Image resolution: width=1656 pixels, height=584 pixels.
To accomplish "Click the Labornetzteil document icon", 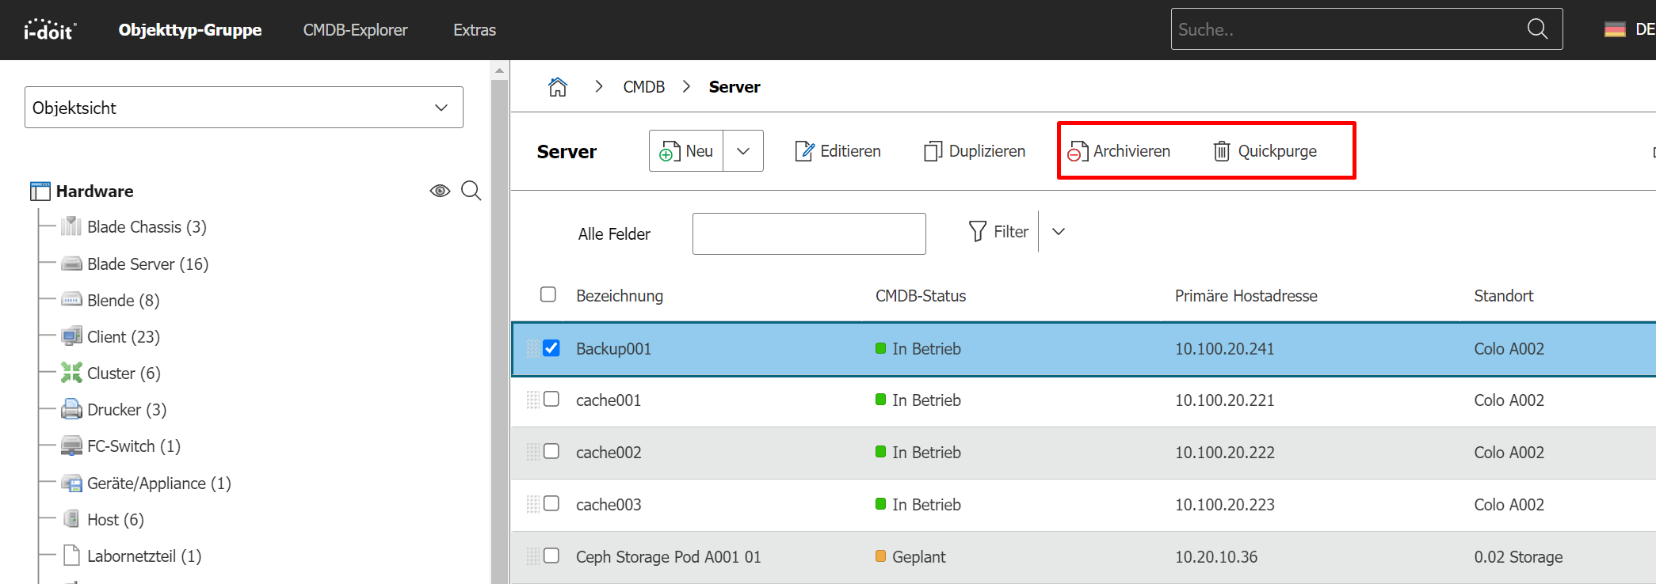I will pyautogui.click(x=71, y=556).
